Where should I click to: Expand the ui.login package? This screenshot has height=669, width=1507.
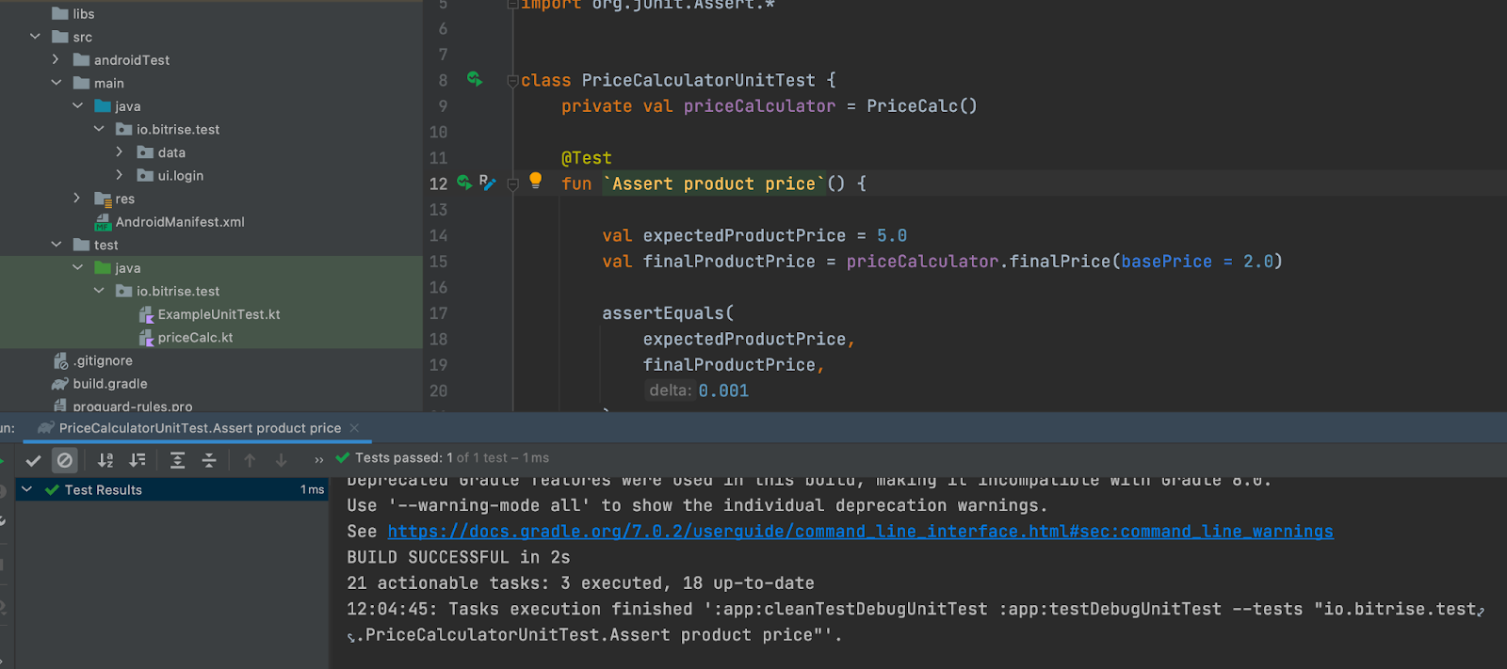coord(120,175)
